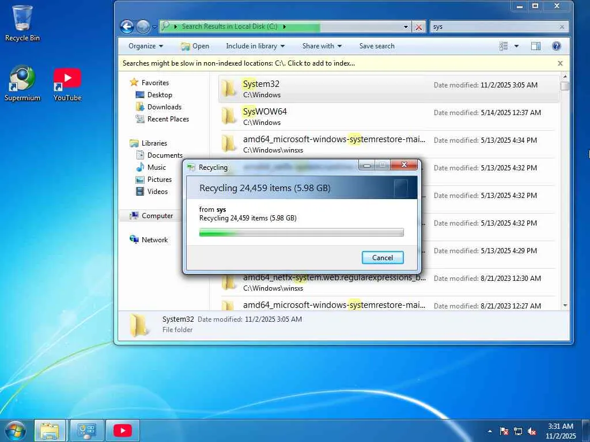Click the index info bar message
Screen dimensions: 590x442
[239, 63]
